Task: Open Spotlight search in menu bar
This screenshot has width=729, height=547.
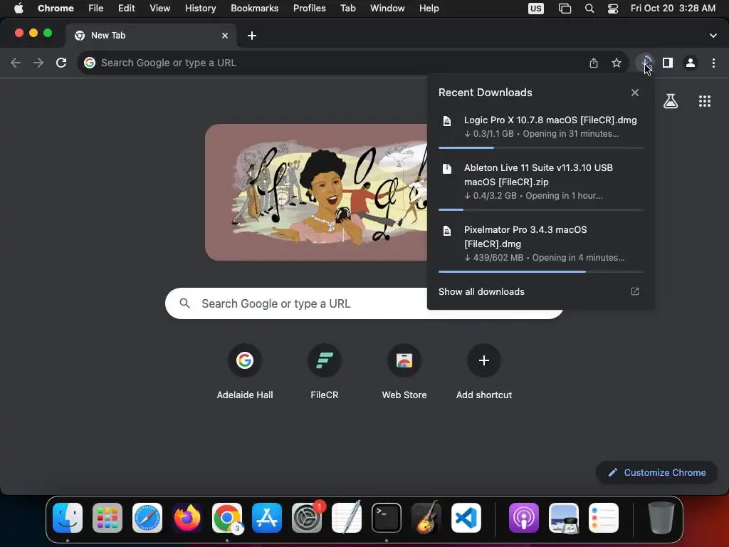Action: (589, 9)
